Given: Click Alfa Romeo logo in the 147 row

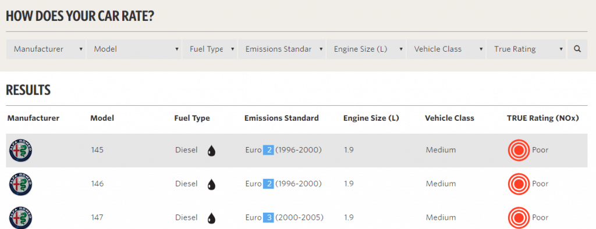Looking at the screenshot, I should [20, 218].
